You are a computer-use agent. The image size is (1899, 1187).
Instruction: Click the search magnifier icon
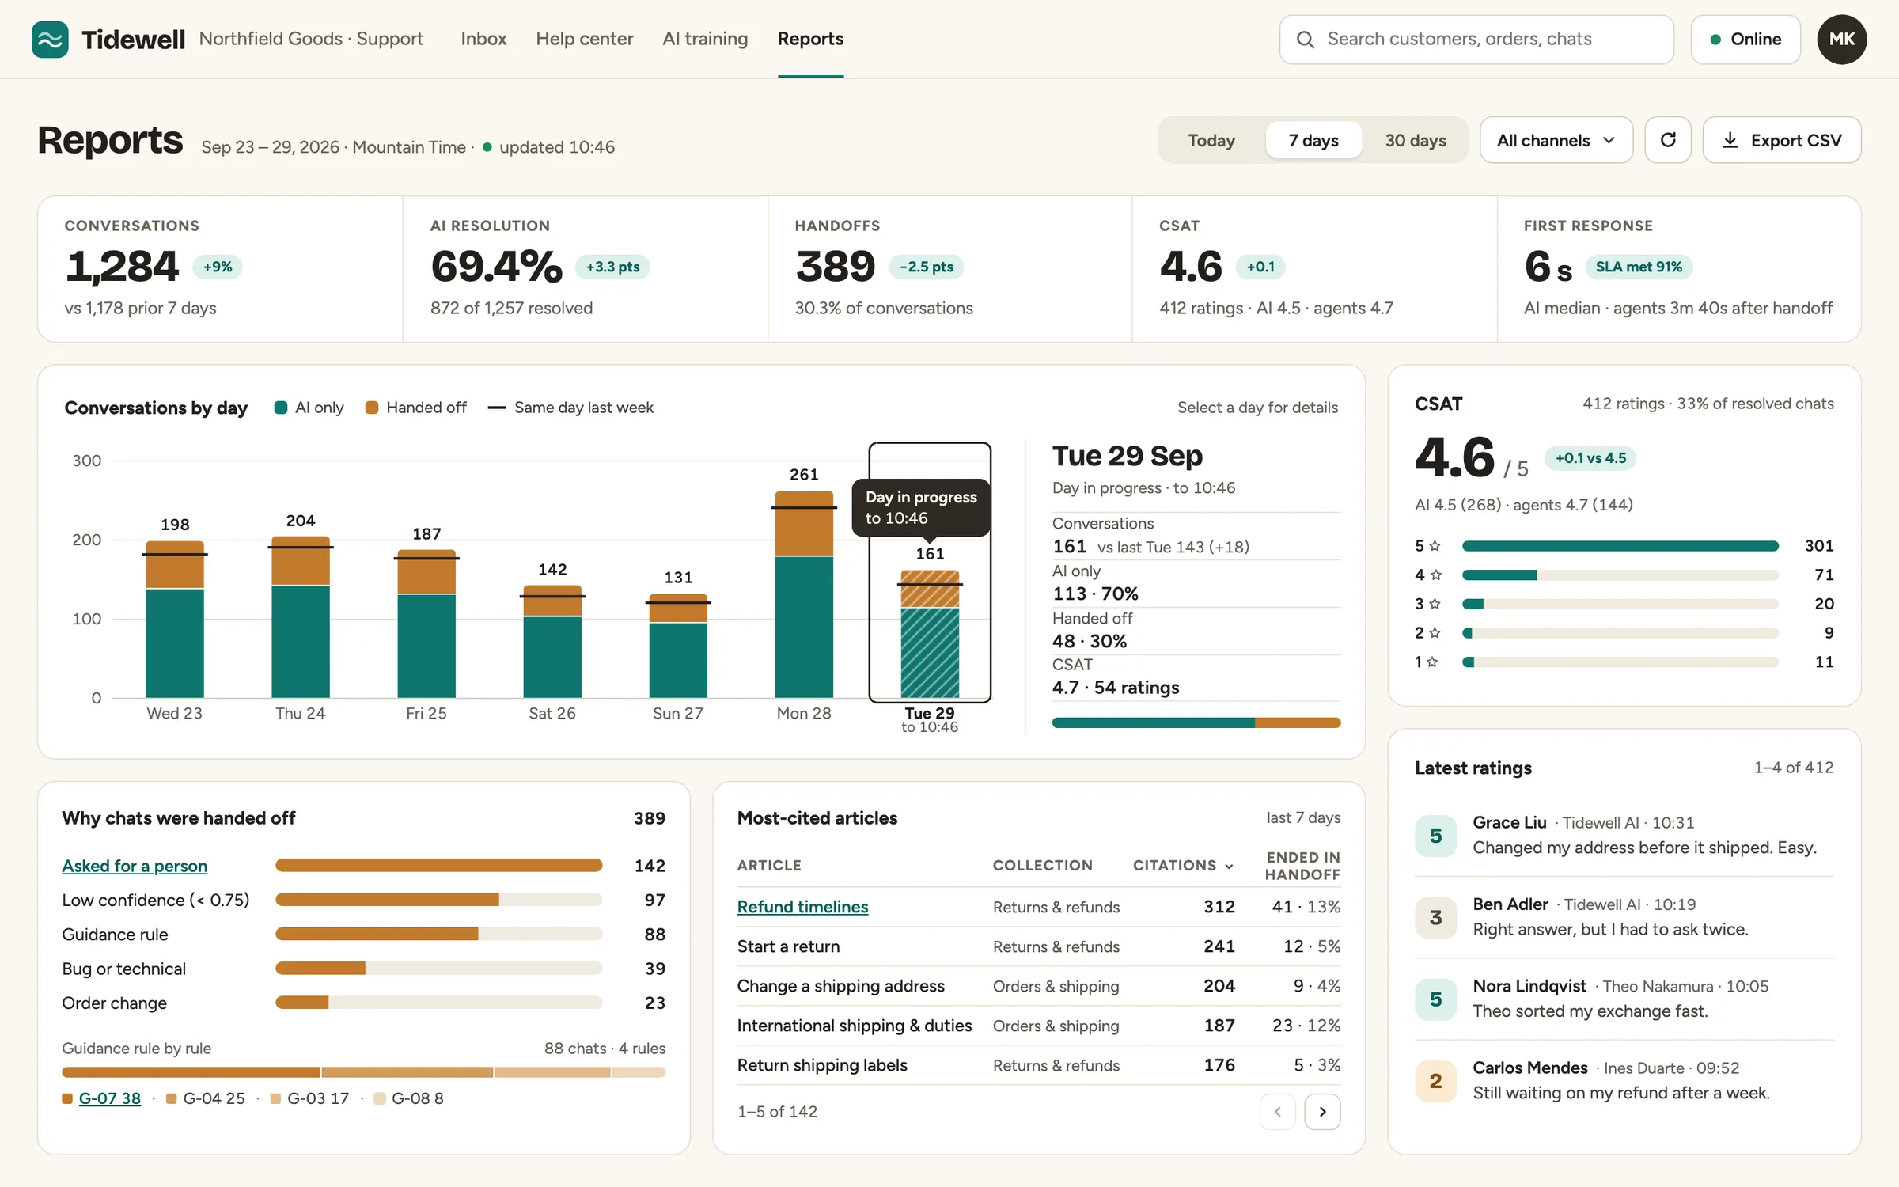[x=1306, y=40]
